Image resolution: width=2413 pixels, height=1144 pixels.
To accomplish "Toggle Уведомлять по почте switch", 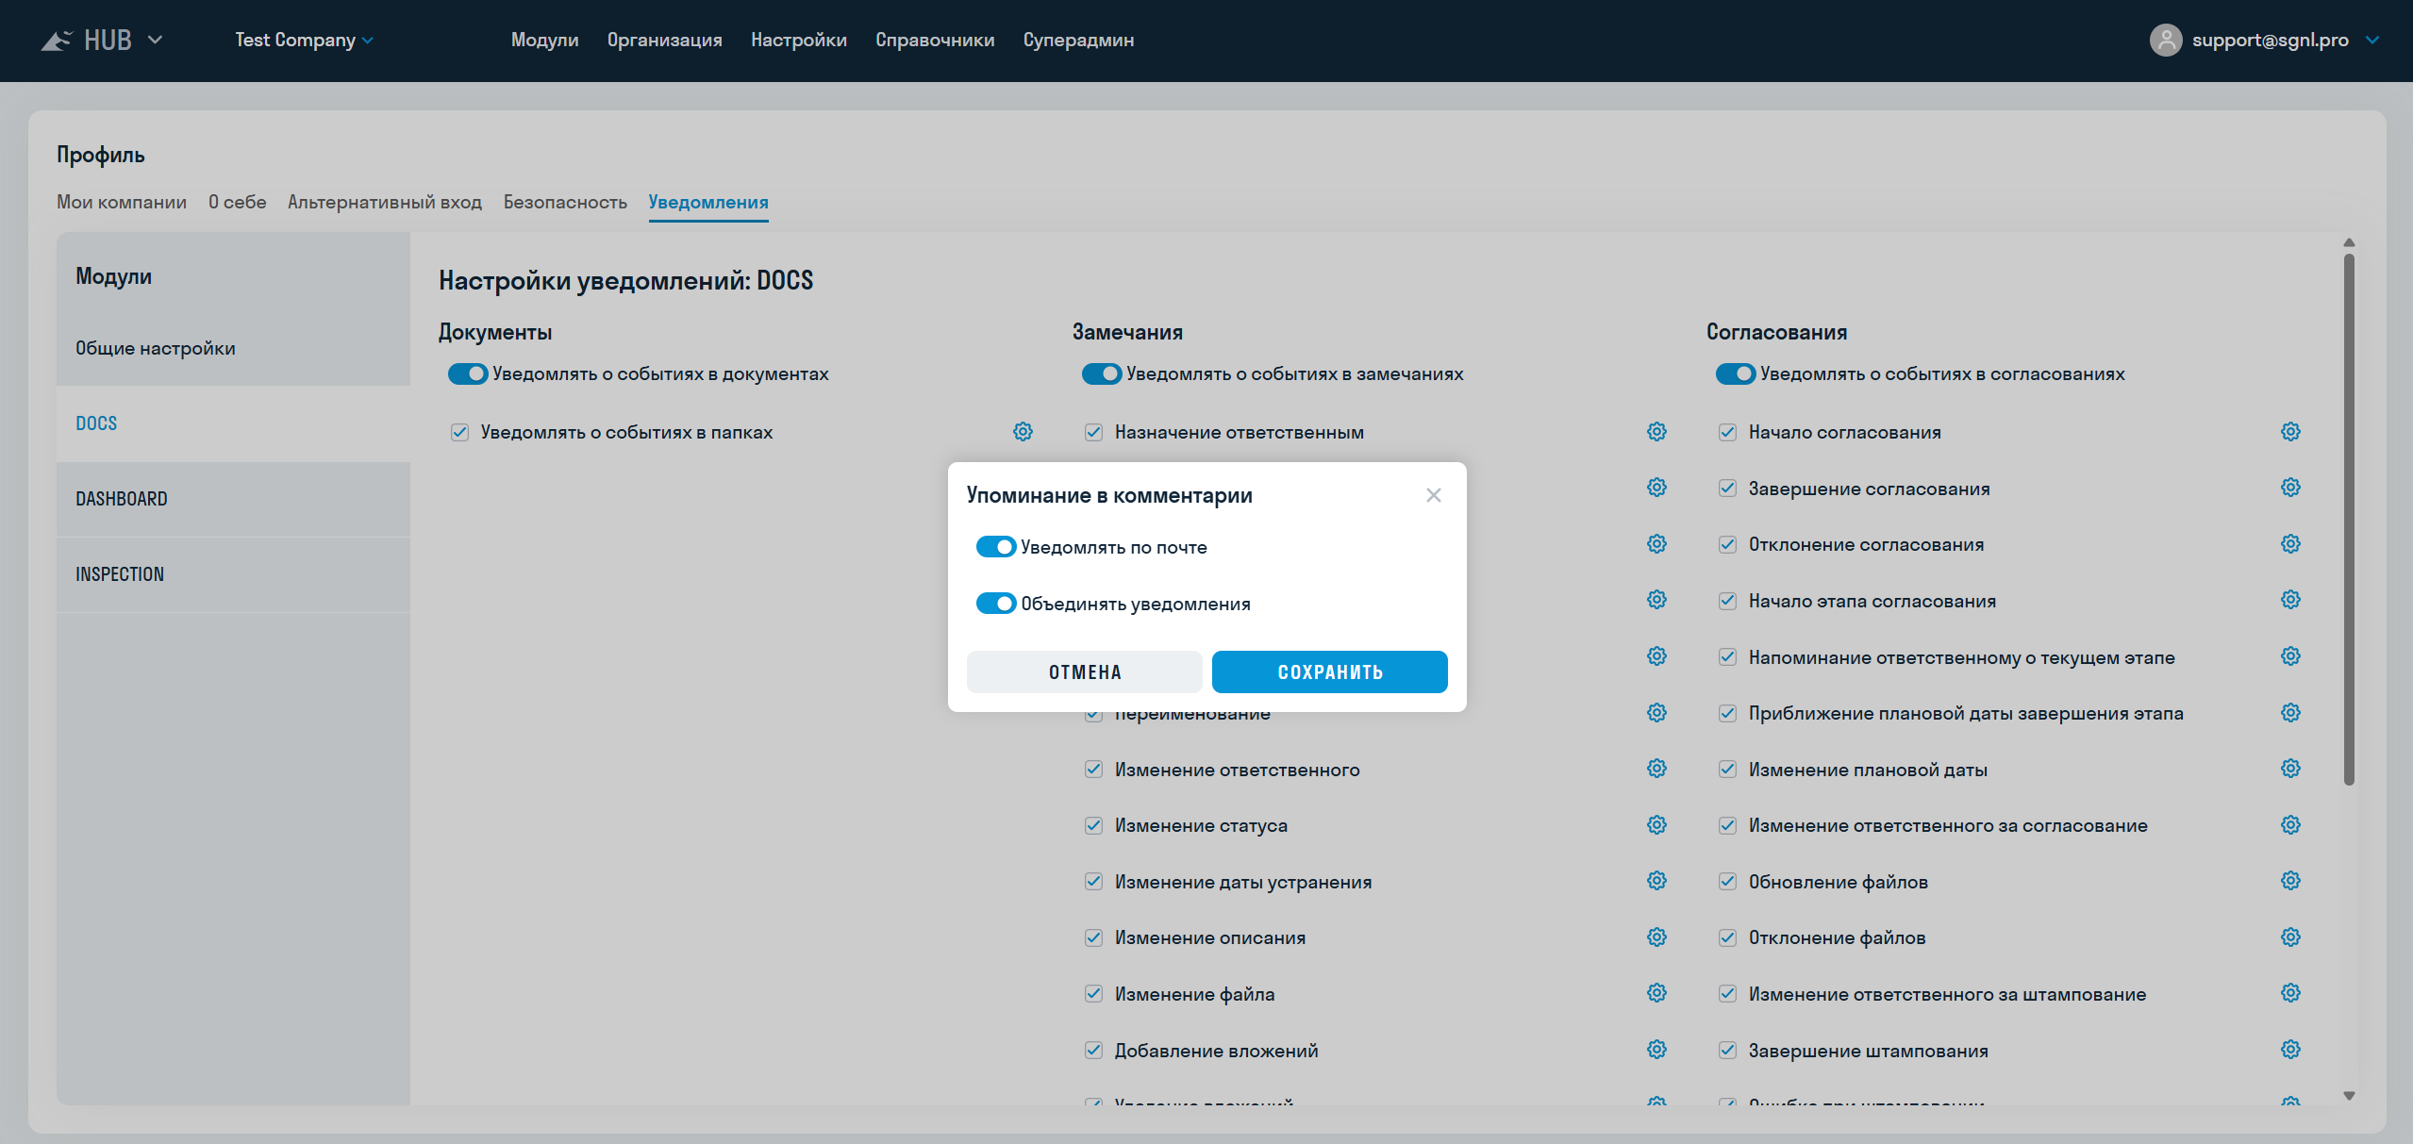I will [x=996, y=547].
